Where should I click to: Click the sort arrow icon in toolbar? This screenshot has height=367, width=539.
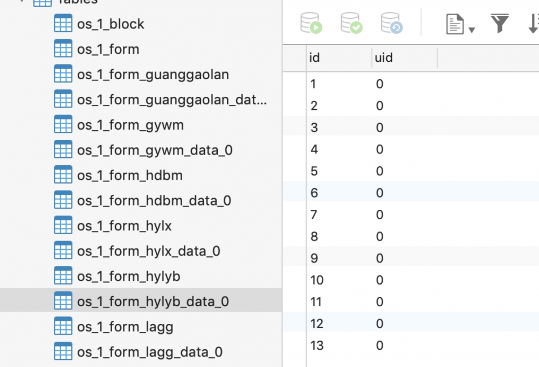pyautogui.click(x=533, y=23)
